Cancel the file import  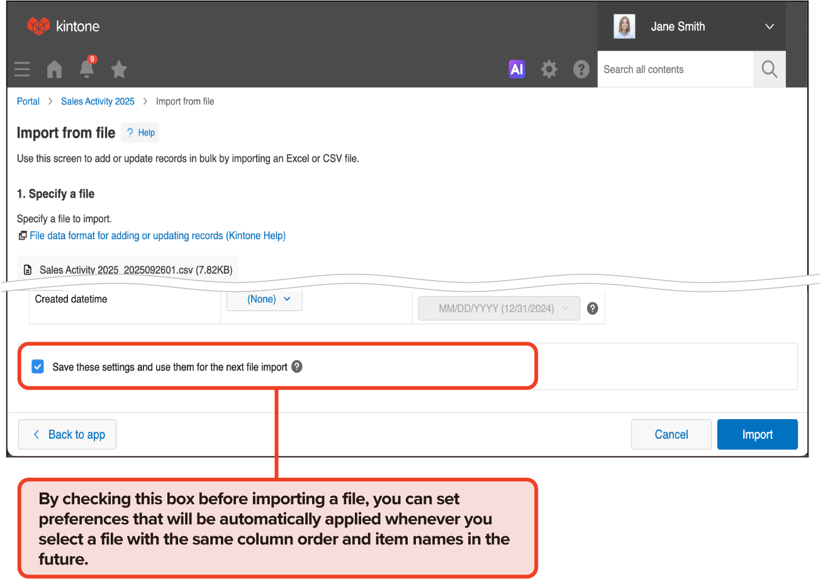pos(671,434)
